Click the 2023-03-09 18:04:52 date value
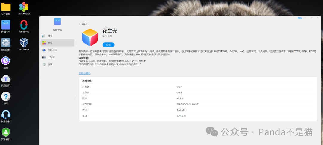The width and height of the screenshot is (323, 145). pos(187,104)
